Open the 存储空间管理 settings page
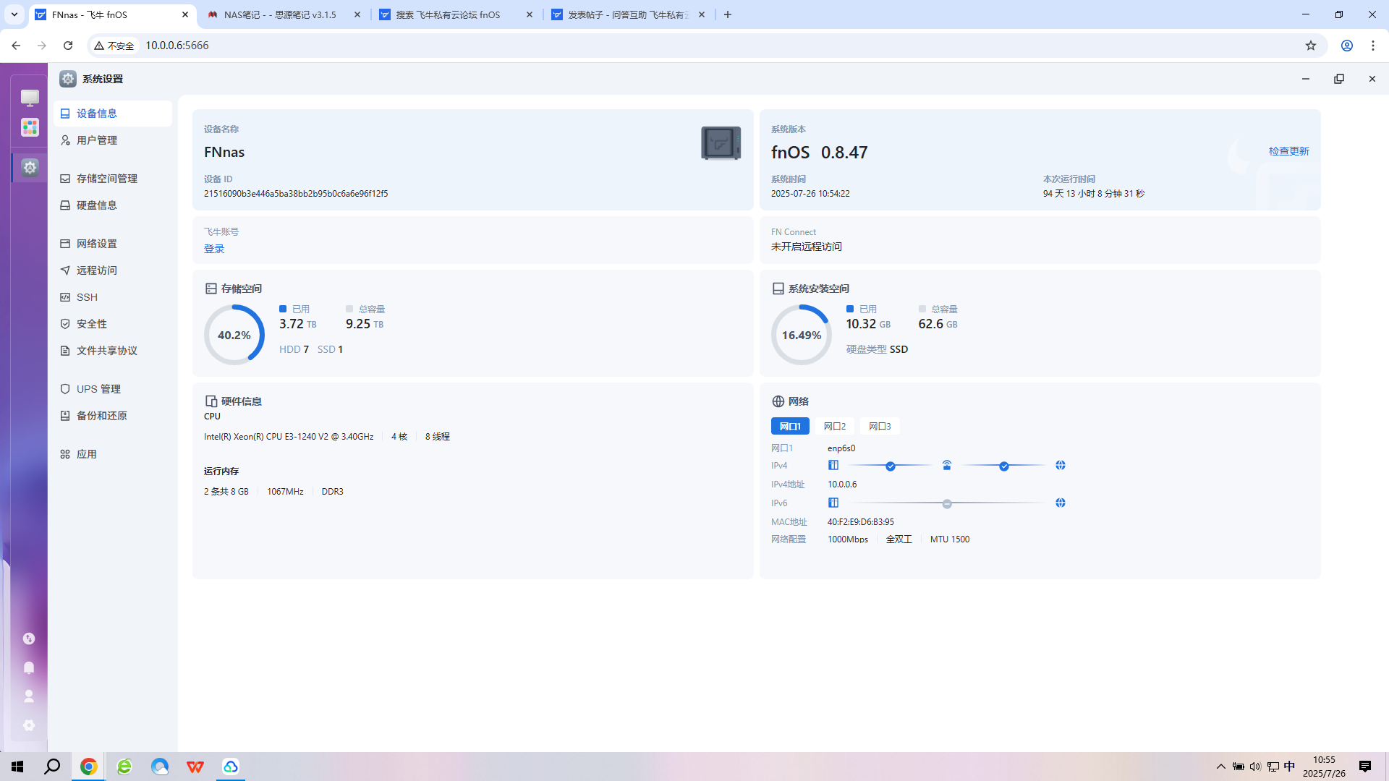 [113, 179]
